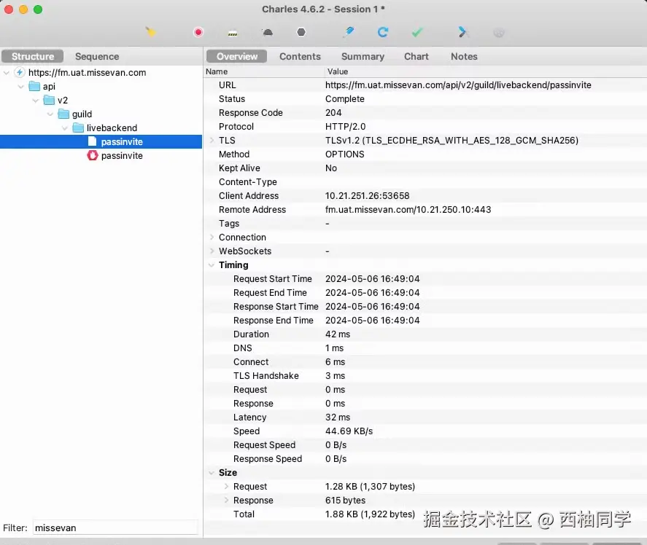Select the DNS value 1 ms
This screenshot has height=545, width=647.
[334, 348]
